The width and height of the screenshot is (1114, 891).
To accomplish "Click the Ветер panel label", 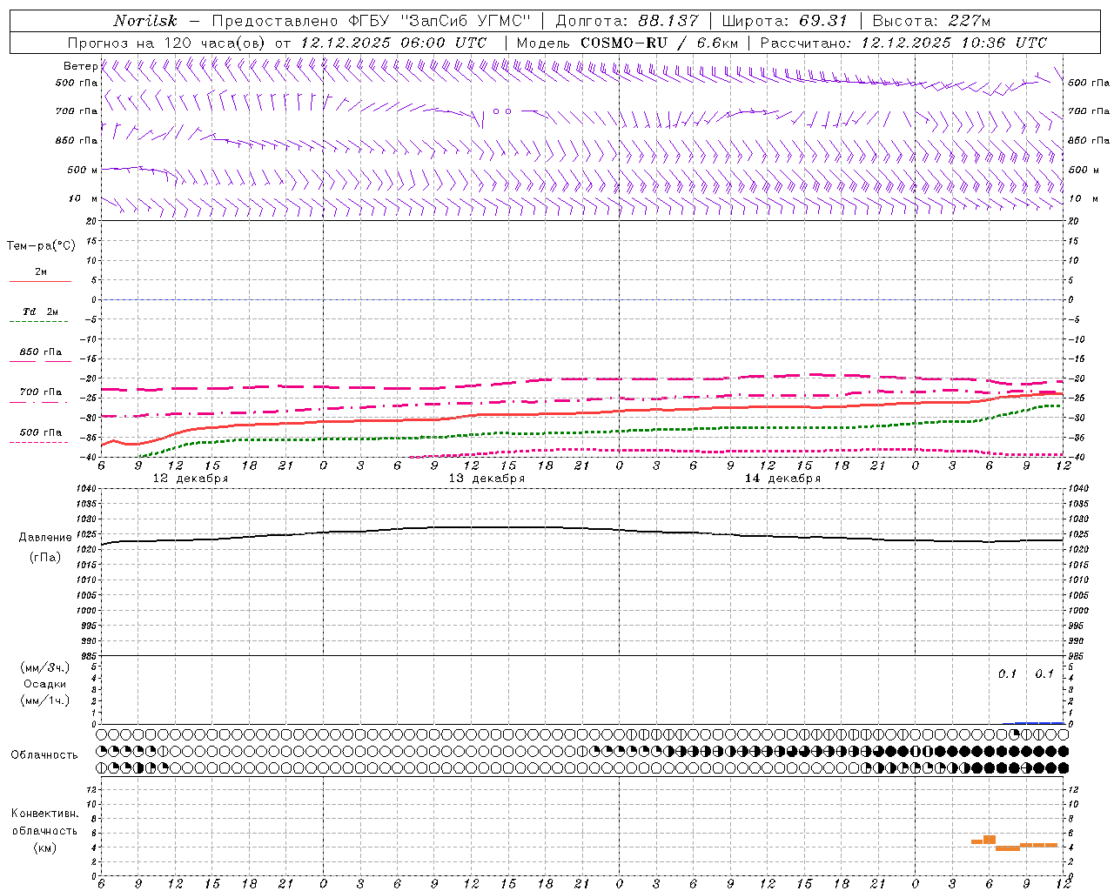I will 80,66.
